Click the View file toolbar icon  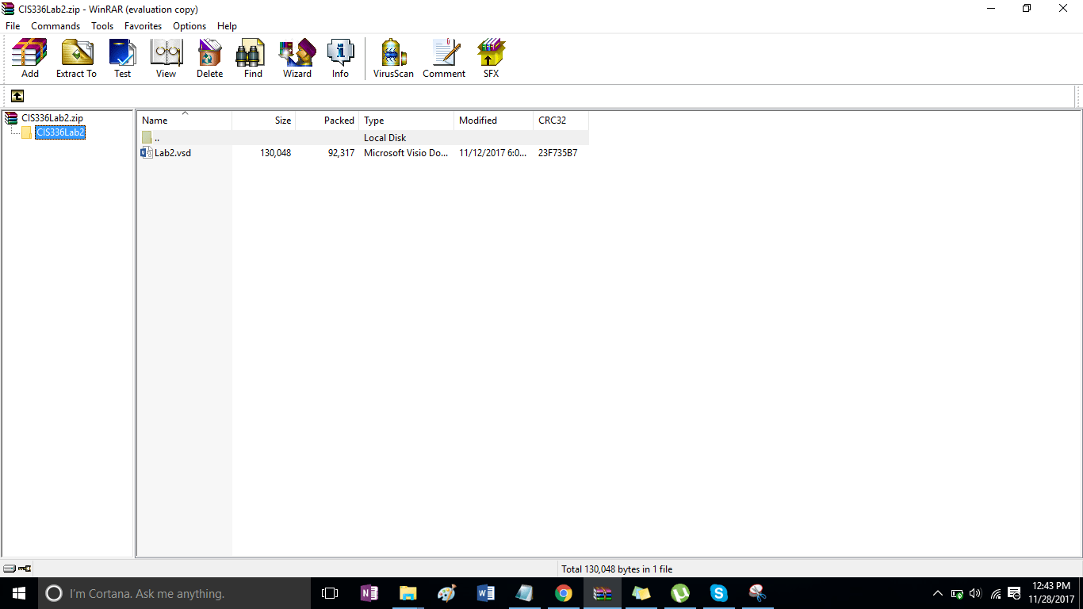166,59
